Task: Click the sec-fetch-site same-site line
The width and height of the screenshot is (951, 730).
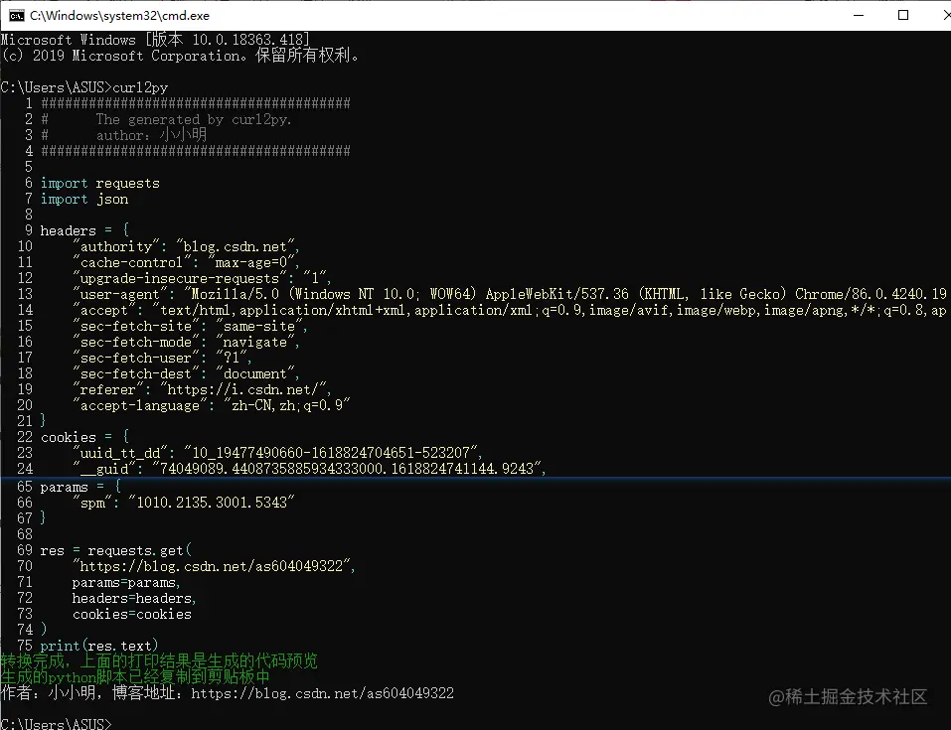Action: click(x=190, y=326)
